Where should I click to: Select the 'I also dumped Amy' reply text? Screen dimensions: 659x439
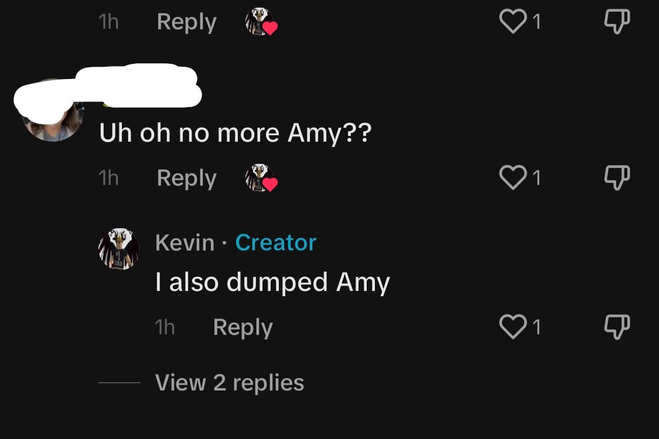273,282
